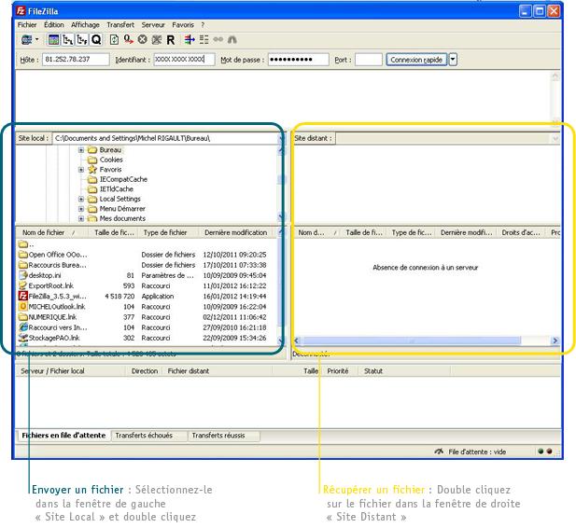Sort remote files by Droits d'ac... column

pyautogui.click(x=521, y=232)
